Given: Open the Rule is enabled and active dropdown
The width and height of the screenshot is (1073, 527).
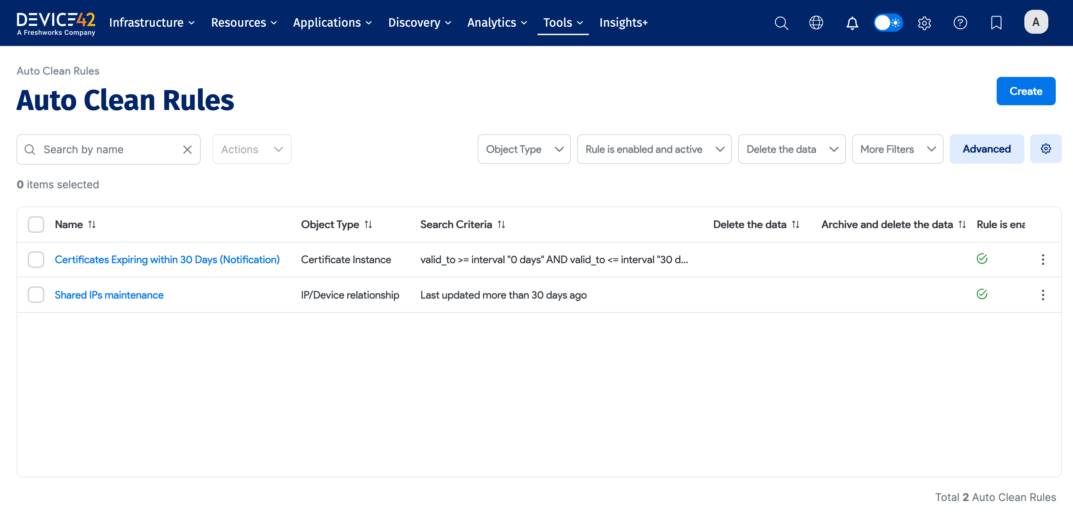Looking at the screenshot, I should [x=654, y=149].
